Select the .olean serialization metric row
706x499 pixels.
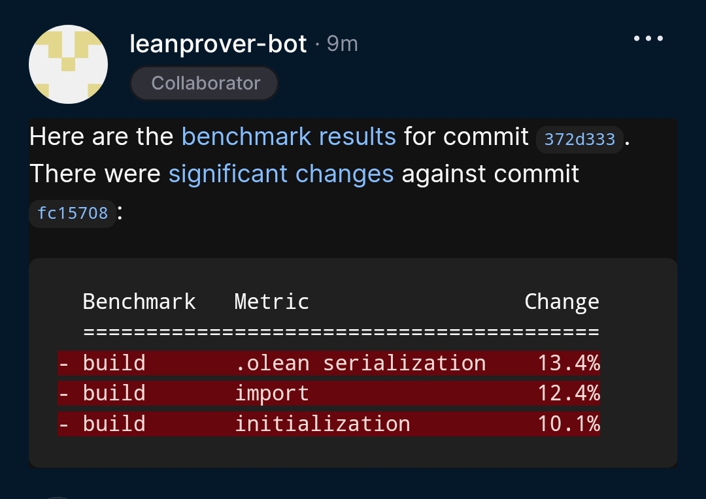tap(329, 363)
